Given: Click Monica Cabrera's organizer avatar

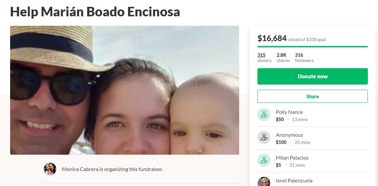Looking at the screenshot, I should (x=50, y=169).
